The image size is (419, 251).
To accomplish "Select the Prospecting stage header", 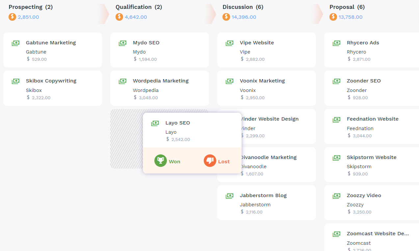I will click(x=30, y=7).
